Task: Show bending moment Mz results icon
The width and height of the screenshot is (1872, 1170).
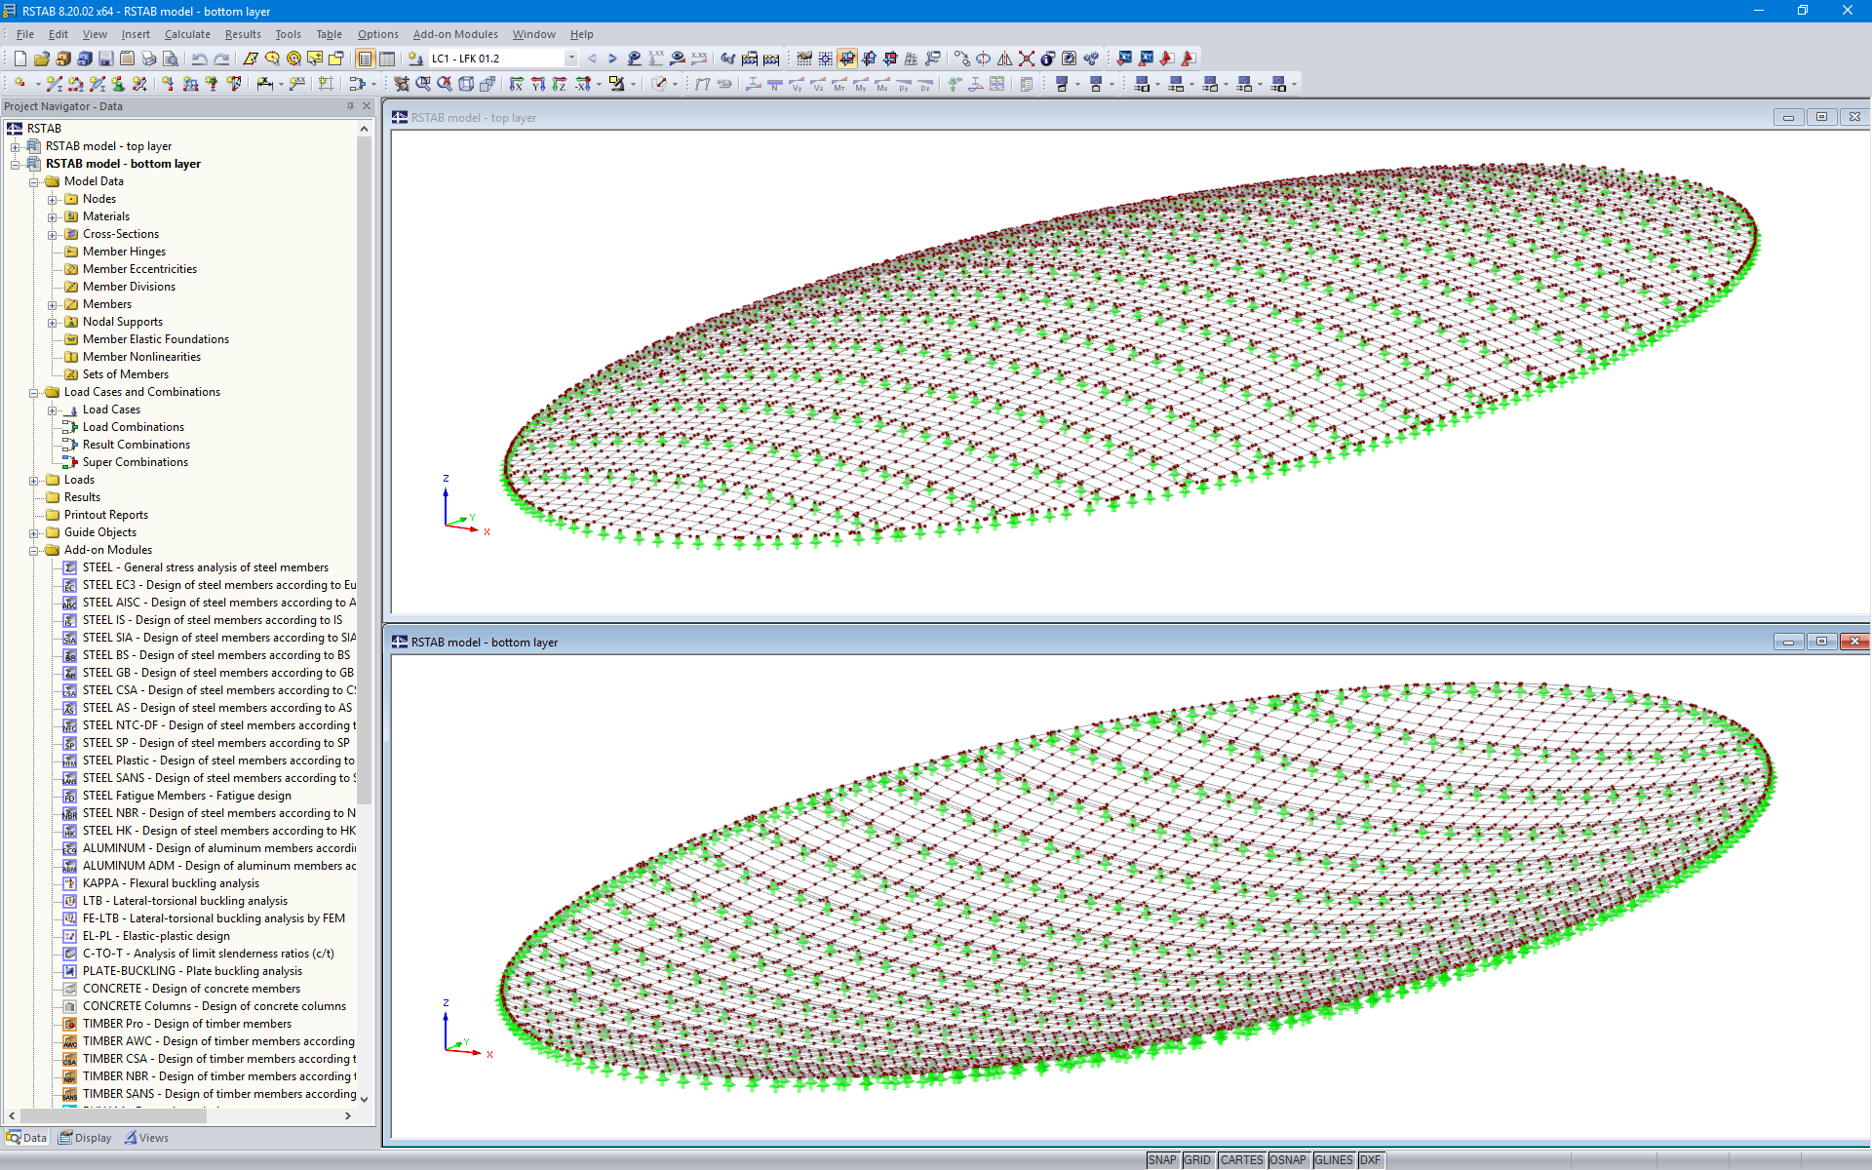Action: [882, 84]
